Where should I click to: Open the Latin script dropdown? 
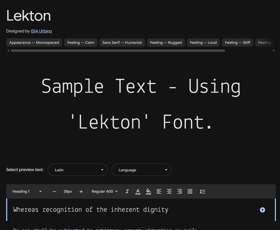click(78, 170)
